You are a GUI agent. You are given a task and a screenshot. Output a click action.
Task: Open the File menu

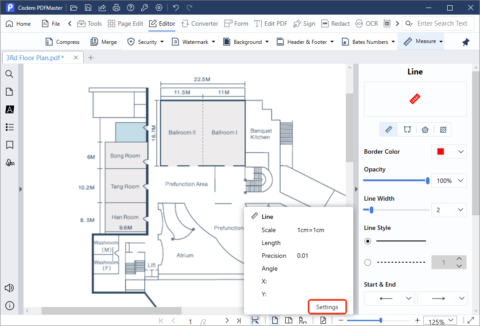coord(51,23)
